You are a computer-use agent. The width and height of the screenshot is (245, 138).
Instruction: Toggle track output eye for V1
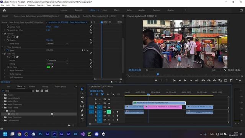coord(109,107)
